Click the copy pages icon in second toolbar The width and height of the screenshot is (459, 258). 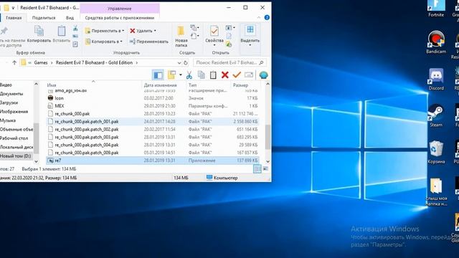[x=201, y=75]
